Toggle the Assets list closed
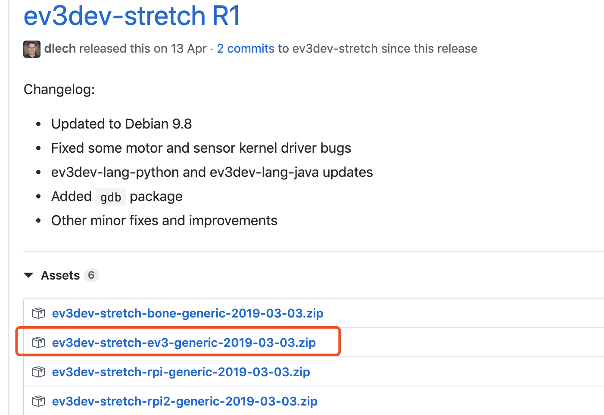 pyautogui.click(x=60, y=275)
